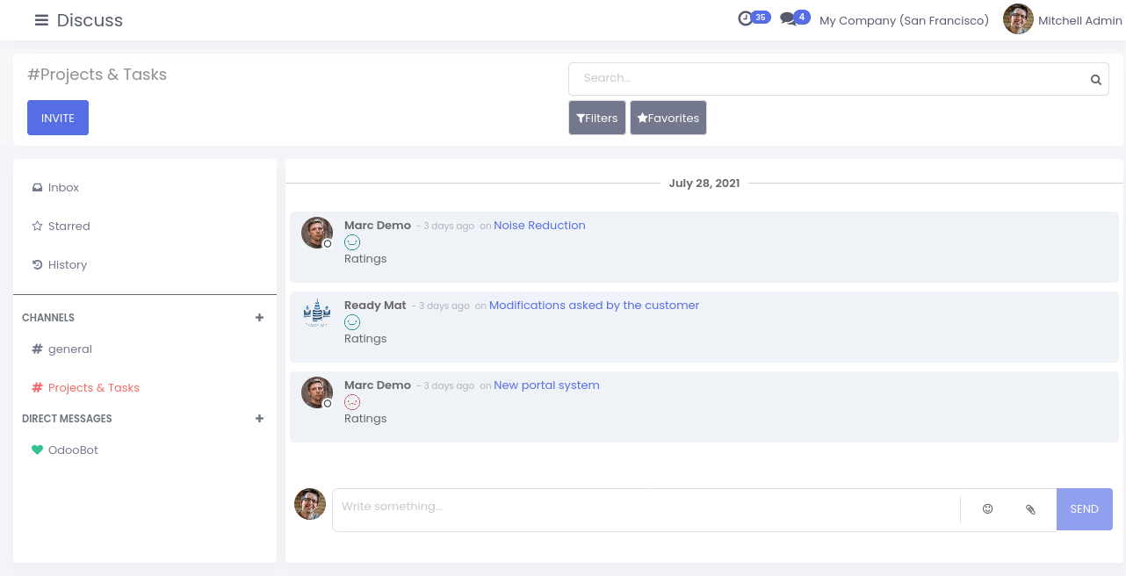Expand the Favorites dropdown
Screen dimensions: 1126x576
tap(668, 118)
